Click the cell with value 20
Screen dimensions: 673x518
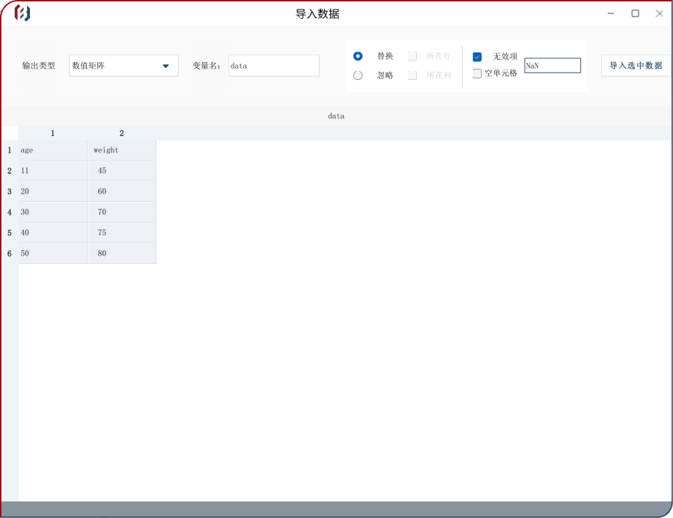(x=53, y=191)
